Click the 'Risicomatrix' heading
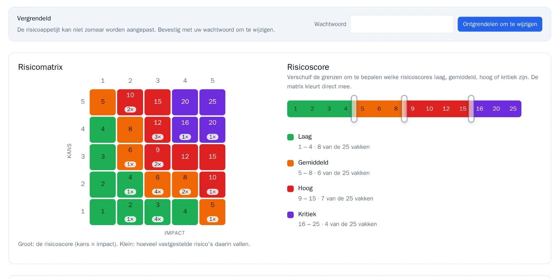Image resolution: width=553 pixels, height=279 pixels. pos(40,67)
